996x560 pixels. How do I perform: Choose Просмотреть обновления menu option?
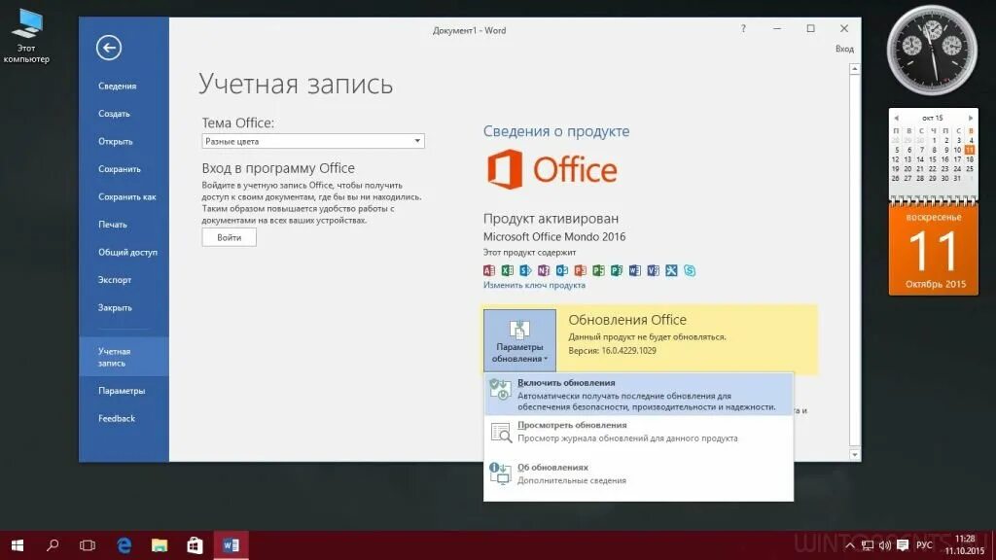[638, 432]
